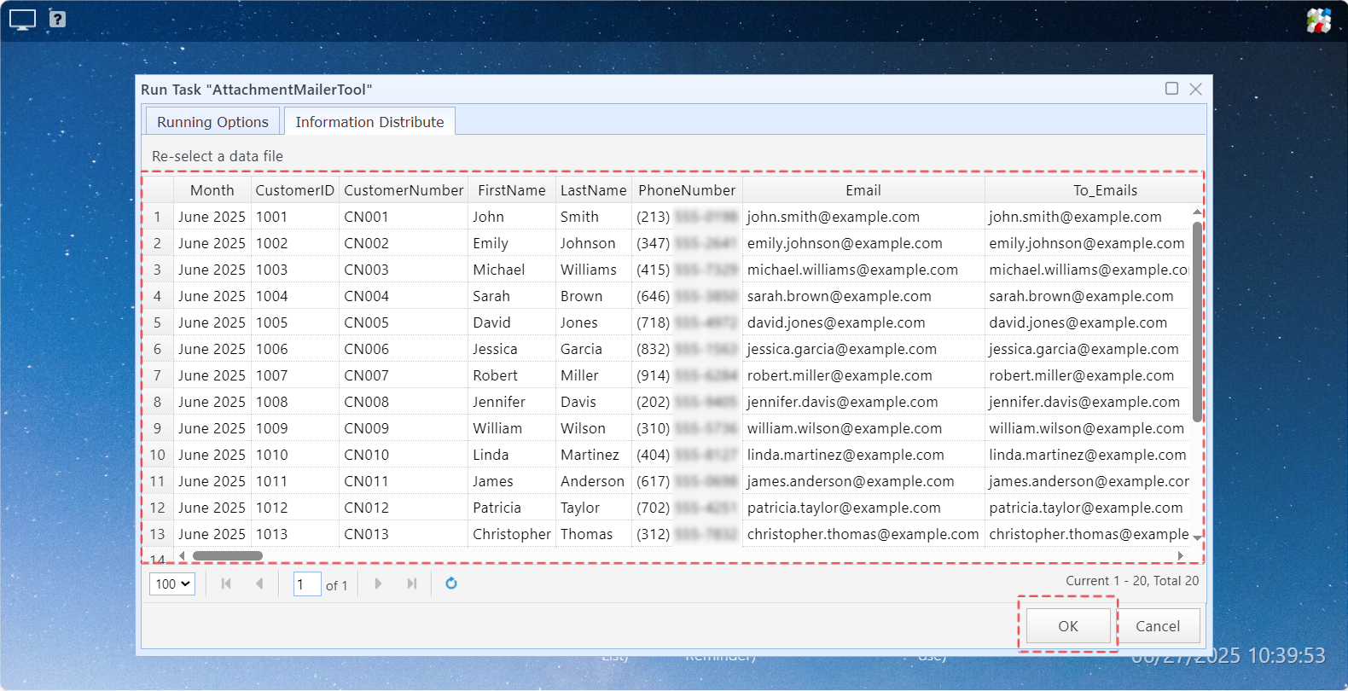Select first name cell Christopher
Image resolution: width=1348 pixels, height=691 pixels.
pyautogui.click(x=512, y=534)
